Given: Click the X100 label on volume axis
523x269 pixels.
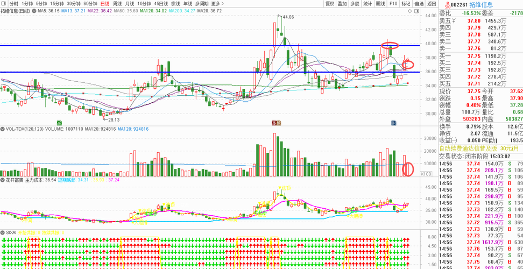Looking at the screenshot, I should [x=426, y=174].
